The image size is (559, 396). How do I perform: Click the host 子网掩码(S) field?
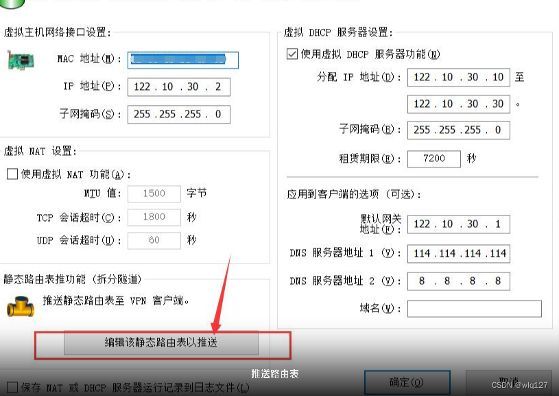pos(178,115)
